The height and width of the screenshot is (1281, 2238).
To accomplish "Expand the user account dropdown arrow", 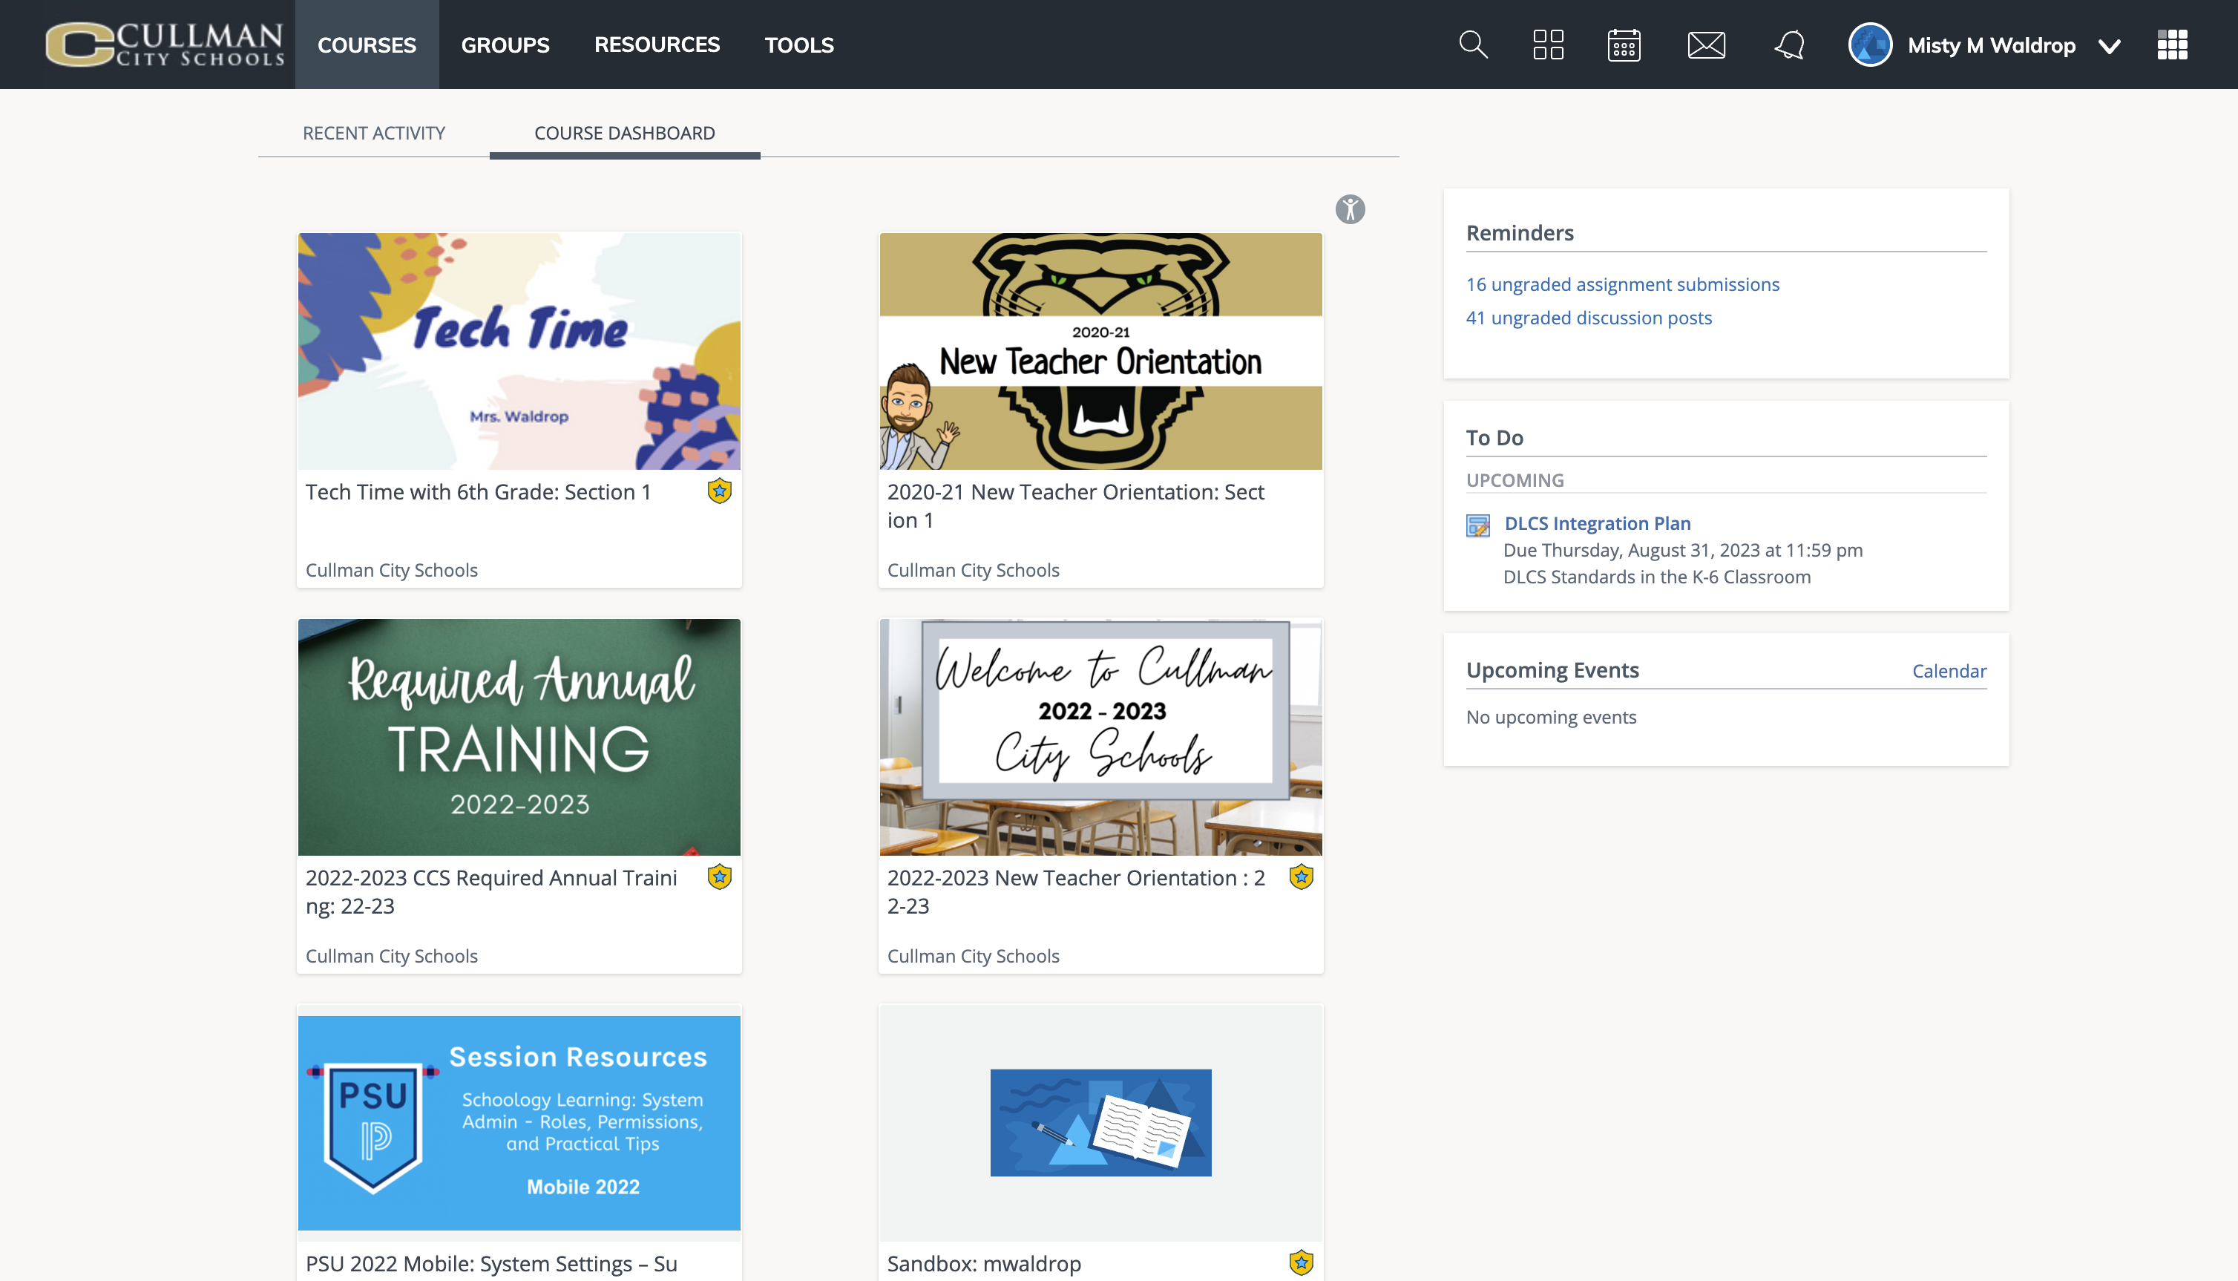I will [2109, 47].
